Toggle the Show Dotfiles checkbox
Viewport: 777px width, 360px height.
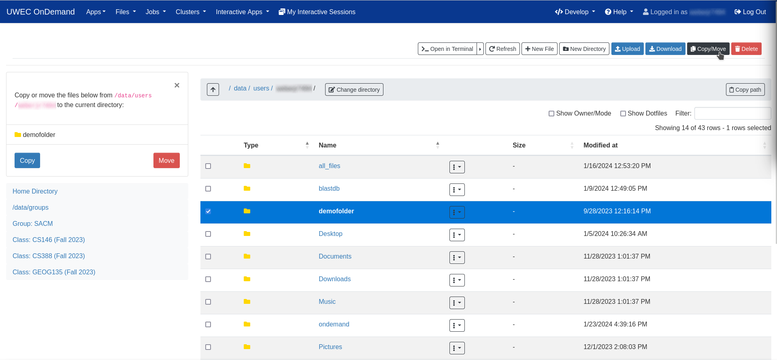point(623,114)
